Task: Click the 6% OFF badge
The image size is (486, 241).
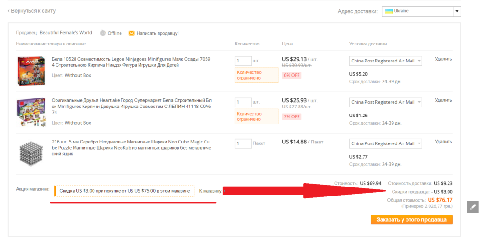Action: (291, 75)
